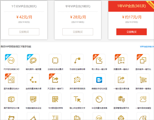This screenshot has width=154, height=120.
Task: Select the 测量结果一键统计 icon
Action: (121, 60)
